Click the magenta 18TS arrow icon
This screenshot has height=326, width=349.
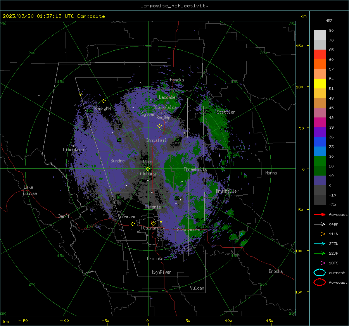click(320, 263)
